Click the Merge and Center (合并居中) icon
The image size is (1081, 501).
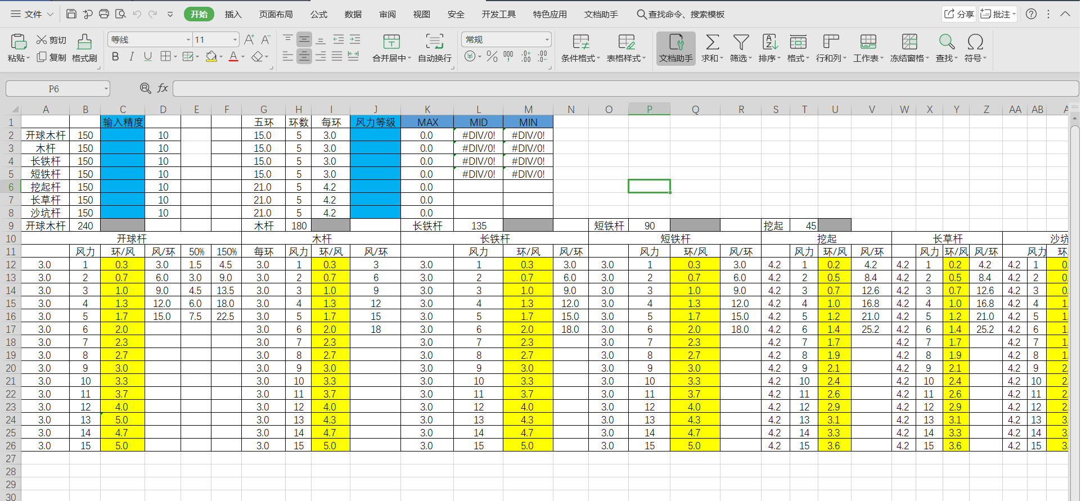coord(391,42)
